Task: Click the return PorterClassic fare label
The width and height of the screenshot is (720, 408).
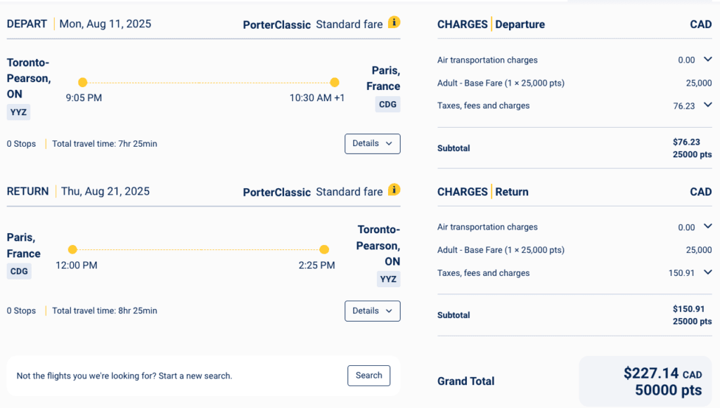Action: (x=276, y=192)
